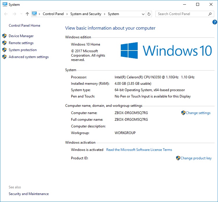This screenshot has width=218, height=202.
Task: Click shield icon beside Remote settings
Action: coord(4,43)
